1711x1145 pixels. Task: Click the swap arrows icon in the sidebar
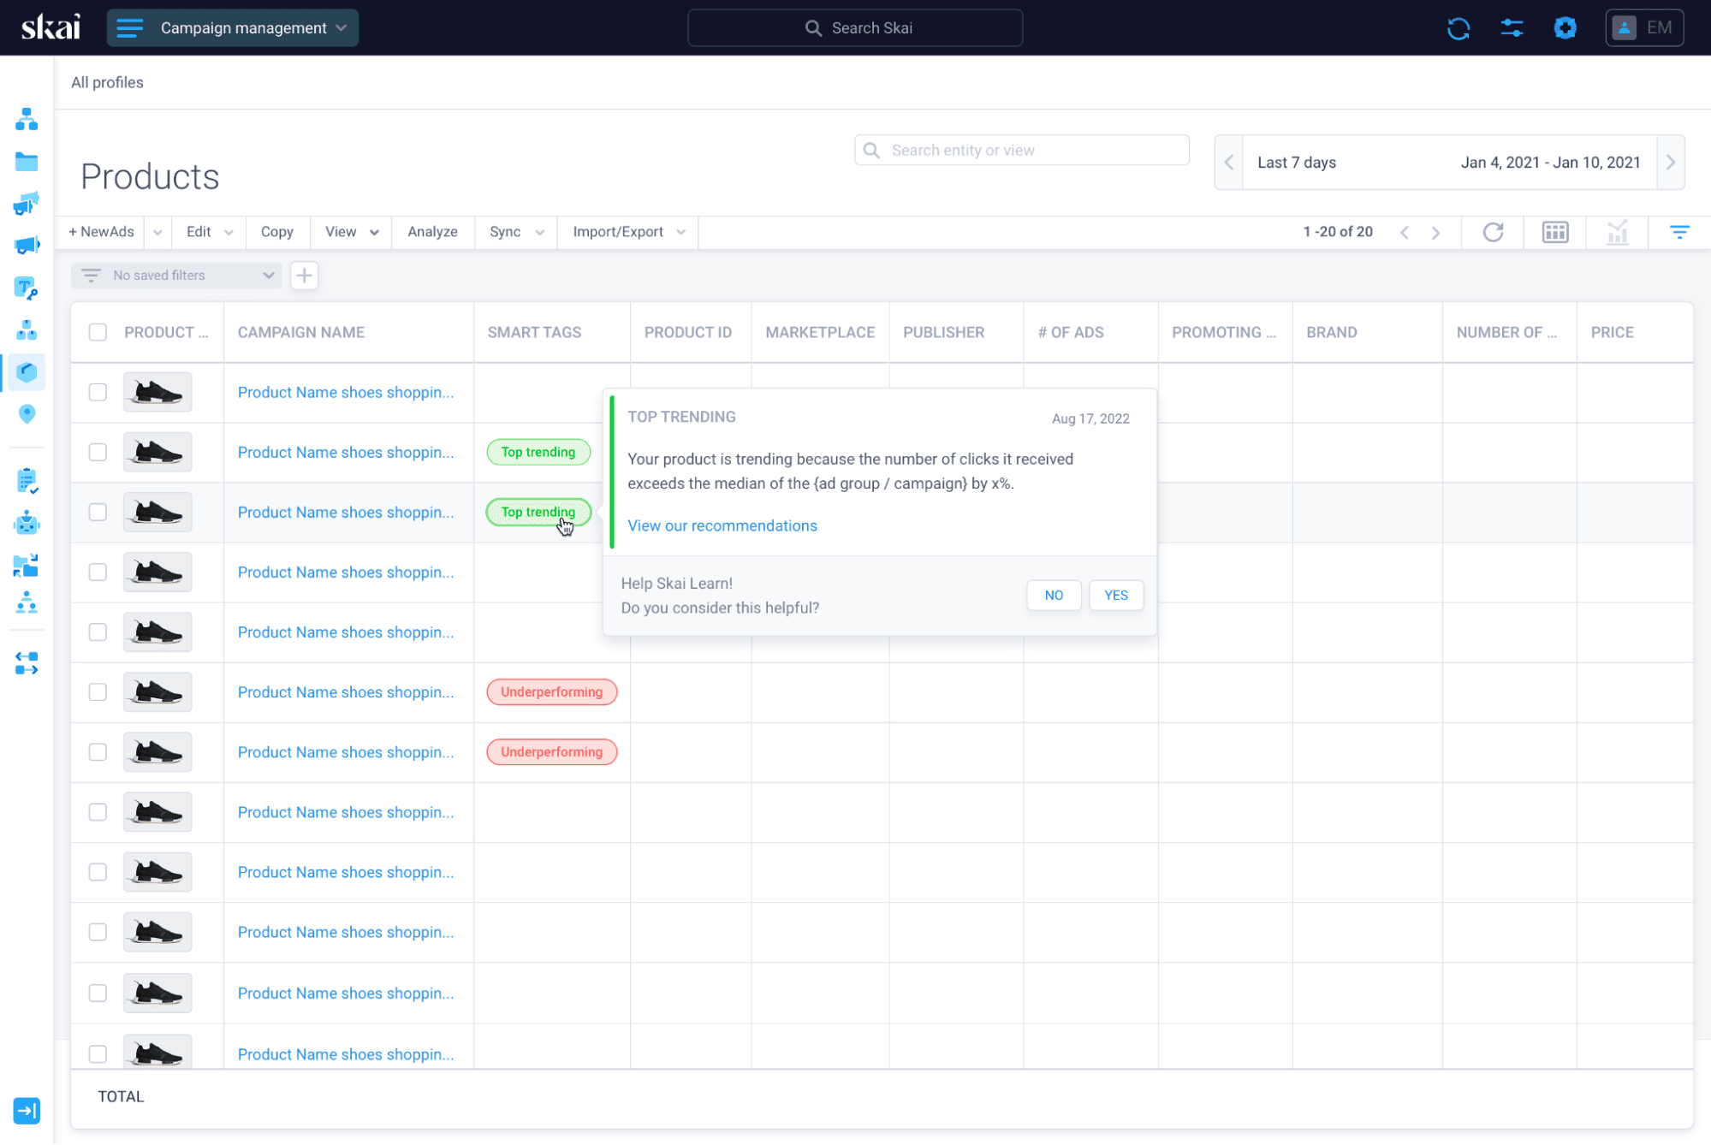[27, 663]
